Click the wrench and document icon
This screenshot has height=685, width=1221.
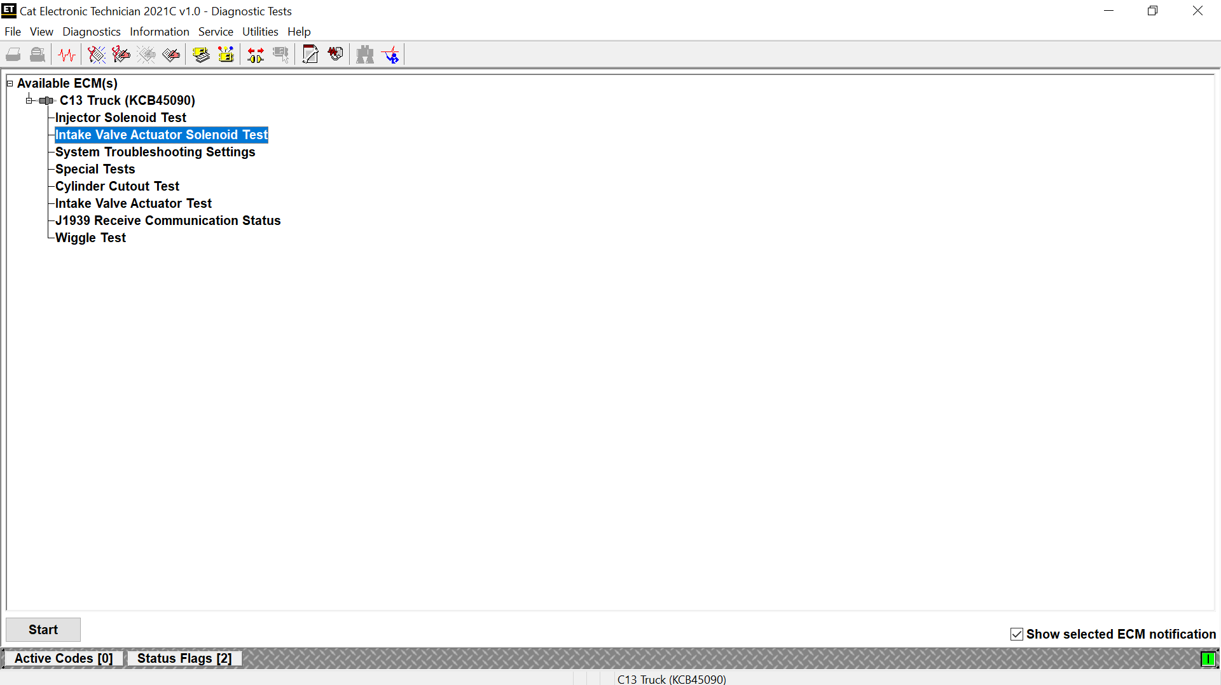pyautogui.click(x=310, y=55)
